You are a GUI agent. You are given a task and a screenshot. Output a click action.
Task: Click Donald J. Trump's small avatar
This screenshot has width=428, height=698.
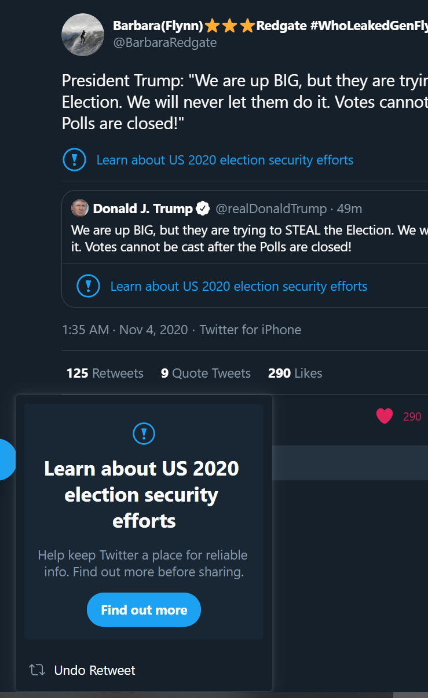click(x=80, y=208)
